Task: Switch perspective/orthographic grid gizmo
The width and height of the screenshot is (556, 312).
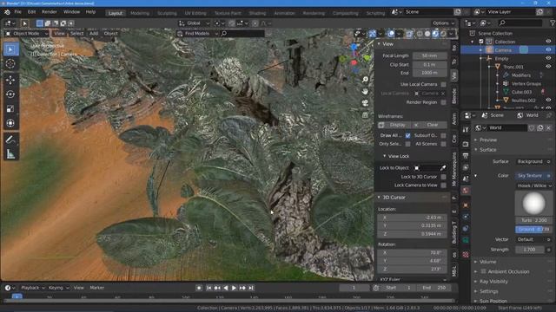Action: click(365, 115)
